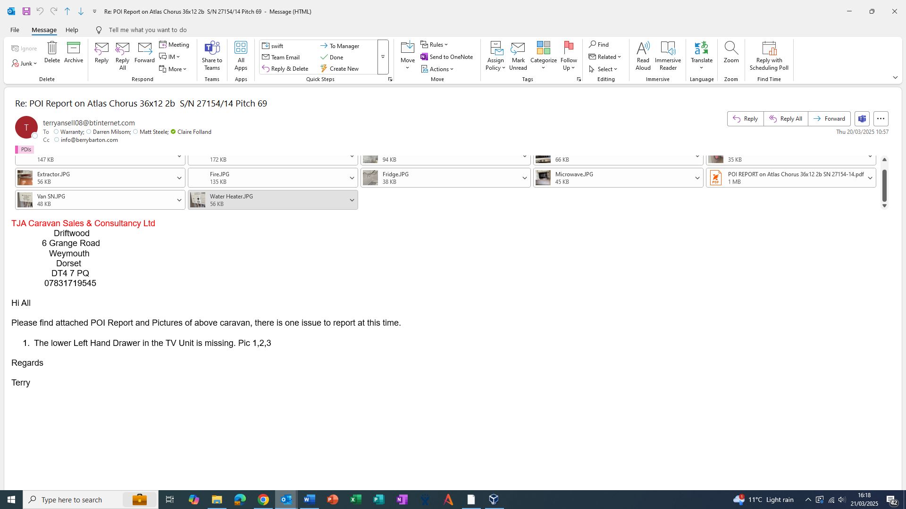This screenshot has width=906, height=509.
Task: Open Zoom icon in ribbon
Action: (731, 52)
